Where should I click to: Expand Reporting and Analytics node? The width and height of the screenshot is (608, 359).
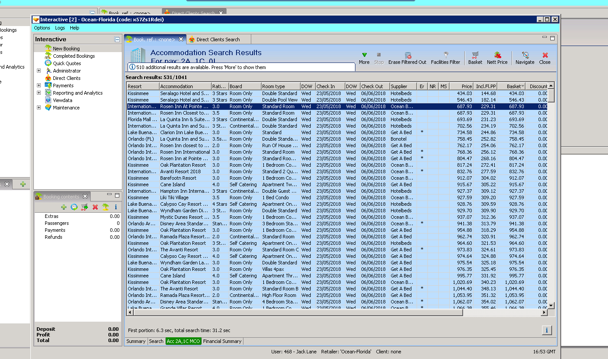click(x=39, y=93)
